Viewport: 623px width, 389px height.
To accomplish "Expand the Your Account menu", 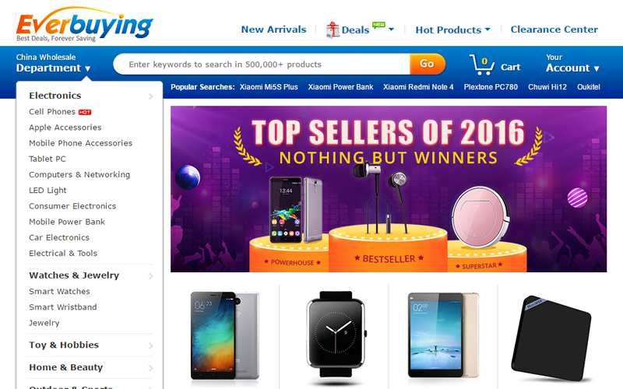I will (572, 63).
